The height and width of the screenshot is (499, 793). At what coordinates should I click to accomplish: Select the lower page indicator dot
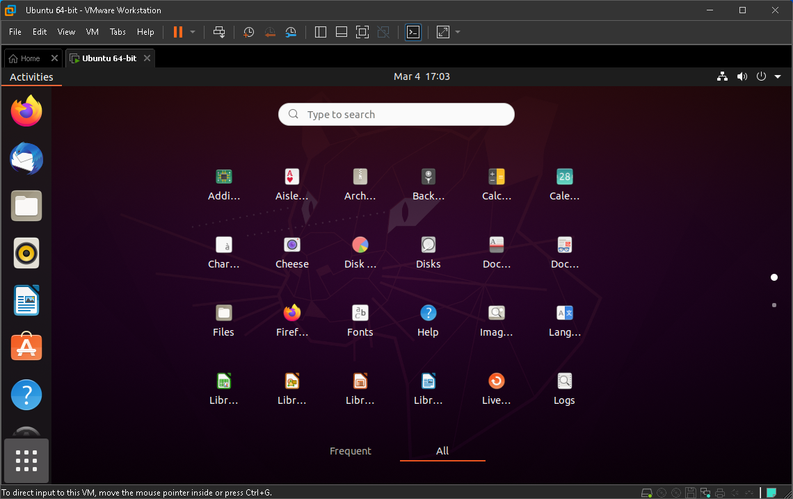(774, 304)
